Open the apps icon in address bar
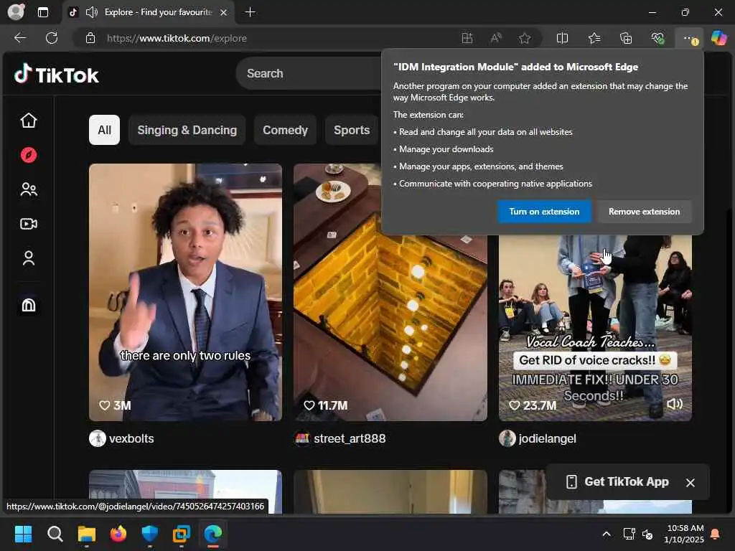The width and height of the screenshot is (735, 551). (x=467, y=38)
